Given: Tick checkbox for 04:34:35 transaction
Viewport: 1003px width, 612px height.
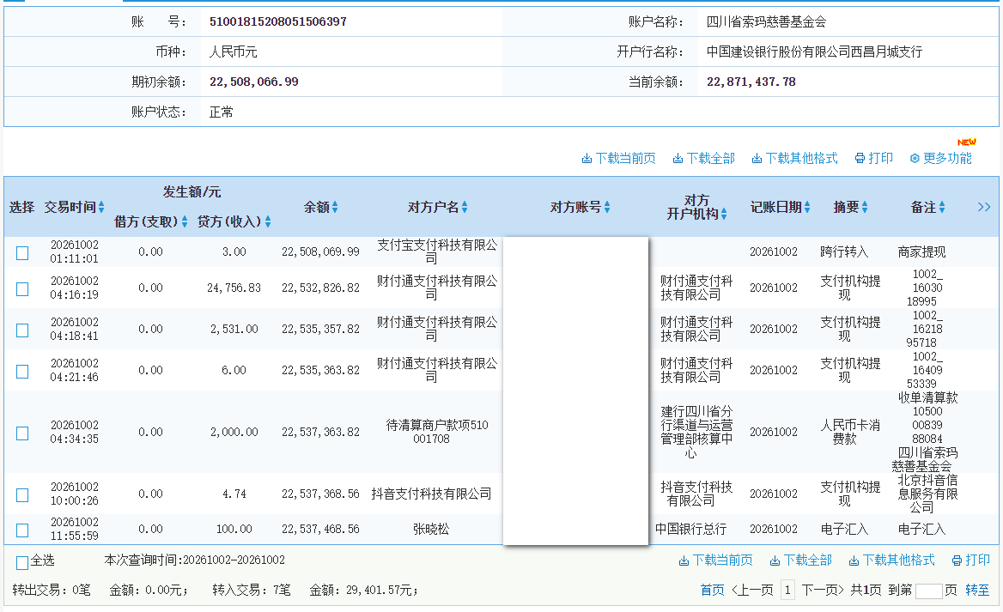Looking at the screenshot, I should (x=22, y=433).
